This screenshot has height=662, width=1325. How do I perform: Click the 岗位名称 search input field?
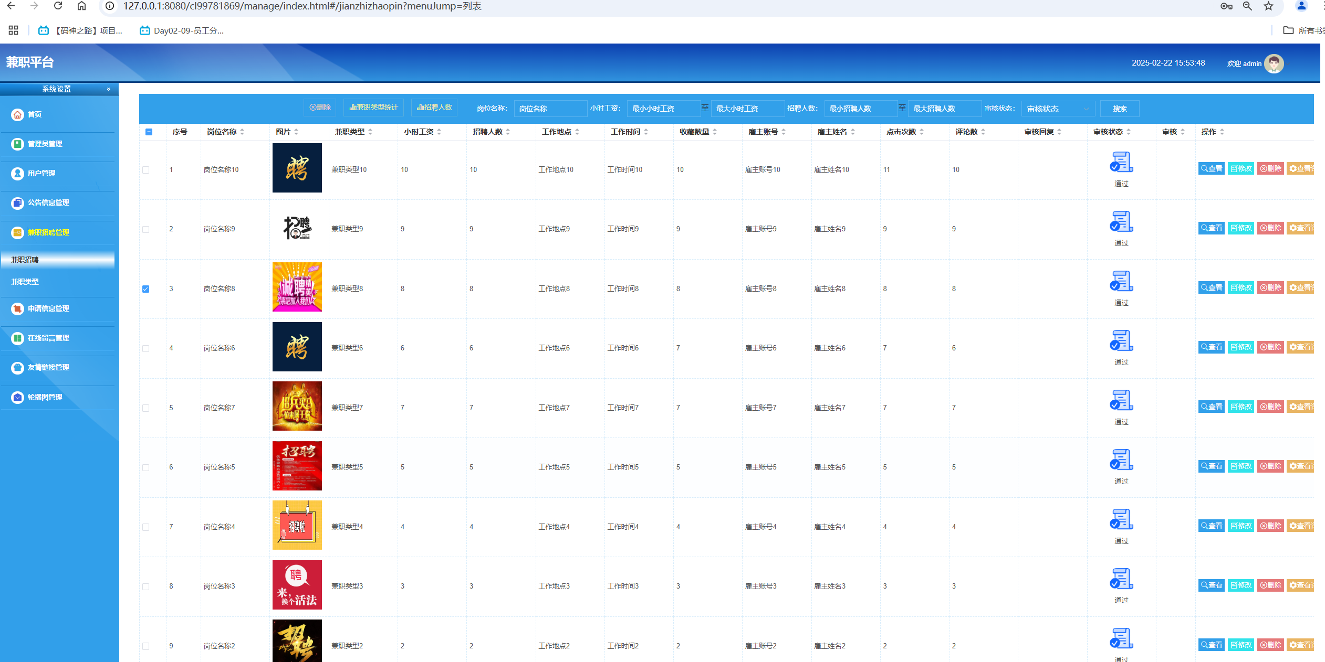550,109
